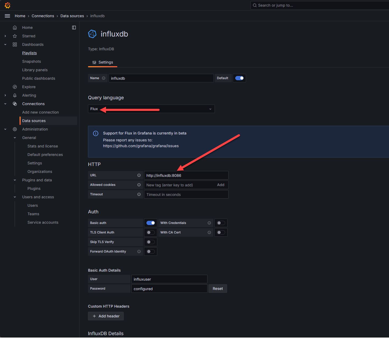Click the info icon in Flux beta notice
The height and width of the screenshot is (346, 389).
pos(96,133)
